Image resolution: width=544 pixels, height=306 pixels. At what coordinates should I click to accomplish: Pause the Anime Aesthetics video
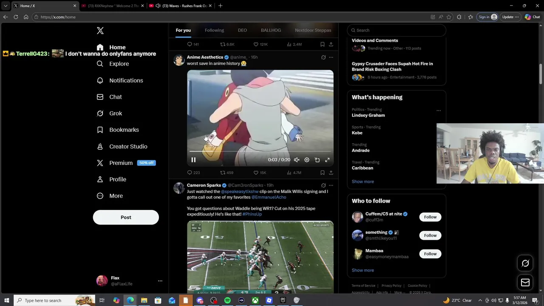pyautogui.click(x=193, y=160)
